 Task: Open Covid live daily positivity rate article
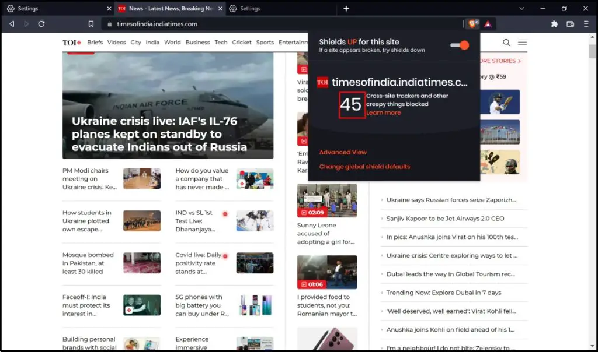(199, 263)
